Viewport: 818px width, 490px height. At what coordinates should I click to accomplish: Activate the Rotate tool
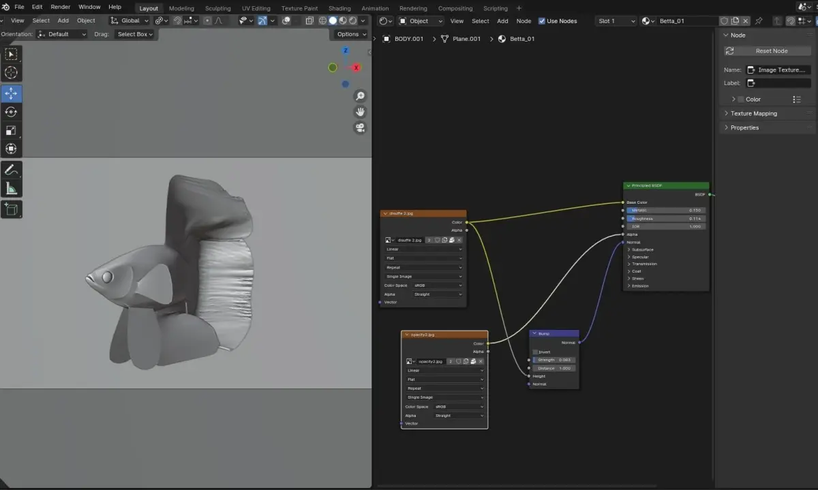11,112
